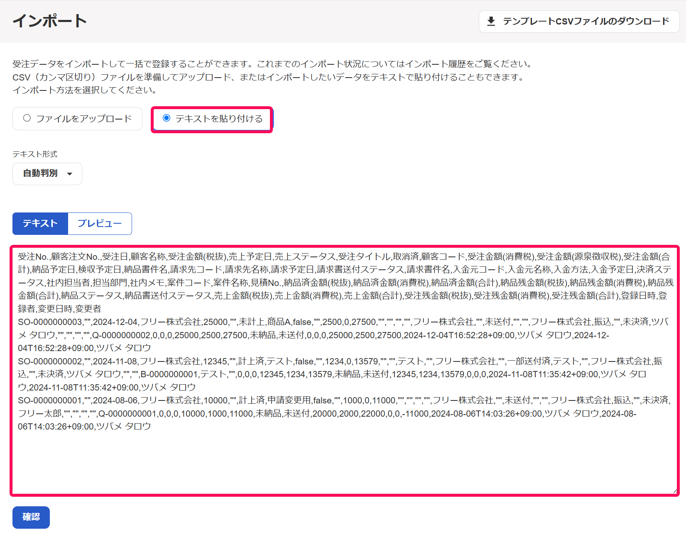This screenshot has width=686, height=537.
Task: Click the テキスト形式 label
Action: coord(35,154)
